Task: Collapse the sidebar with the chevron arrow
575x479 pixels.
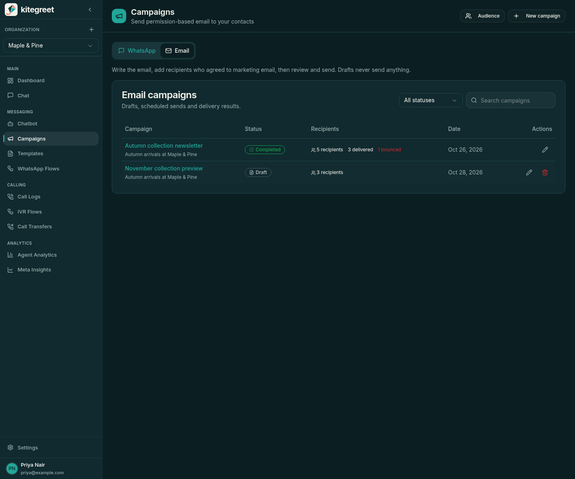Action: (x=90, y=10)
